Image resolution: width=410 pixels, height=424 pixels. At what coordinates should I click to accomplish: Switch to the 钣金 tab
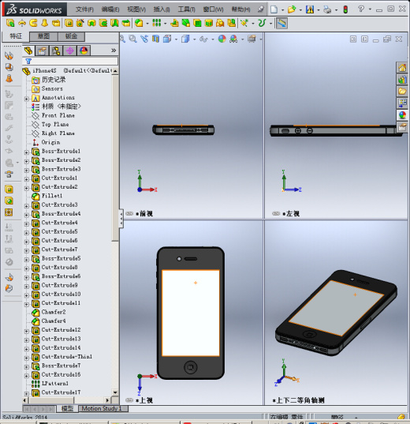(71, 36)
